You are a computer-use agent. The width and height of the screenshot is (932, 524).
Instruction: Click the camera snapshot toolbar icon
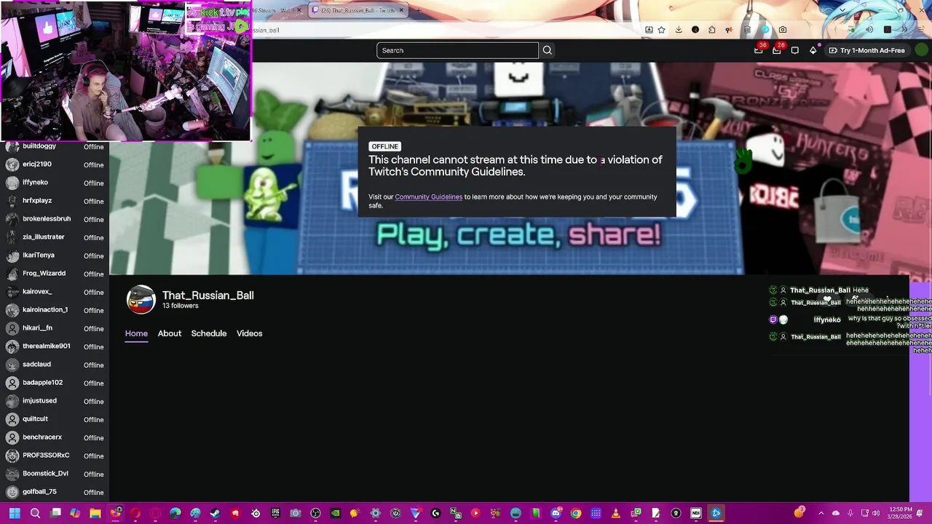click(x=783, y=30)
